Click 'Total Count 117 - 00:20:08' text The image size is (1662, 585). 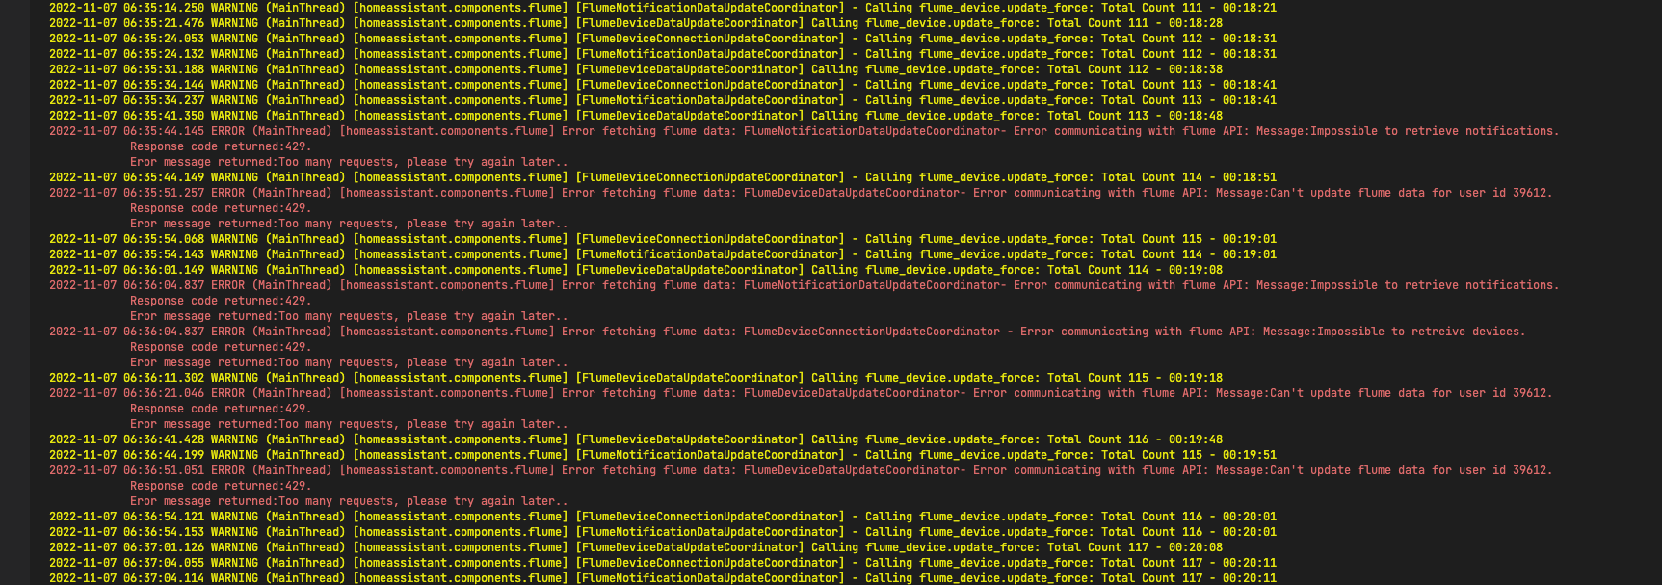click(1135, 547)
